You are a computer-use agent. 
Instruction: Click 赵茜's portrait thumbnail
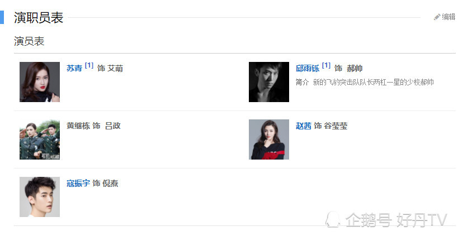[269, 139]
